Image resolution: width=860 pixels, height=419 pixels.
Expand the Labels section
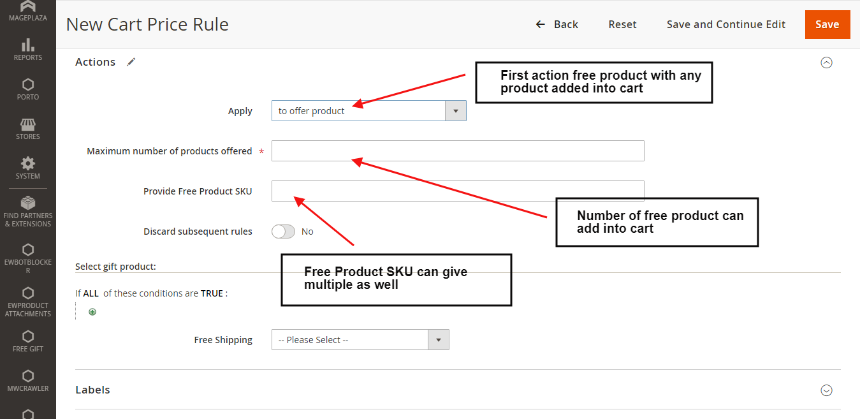[x=826, y=390]
